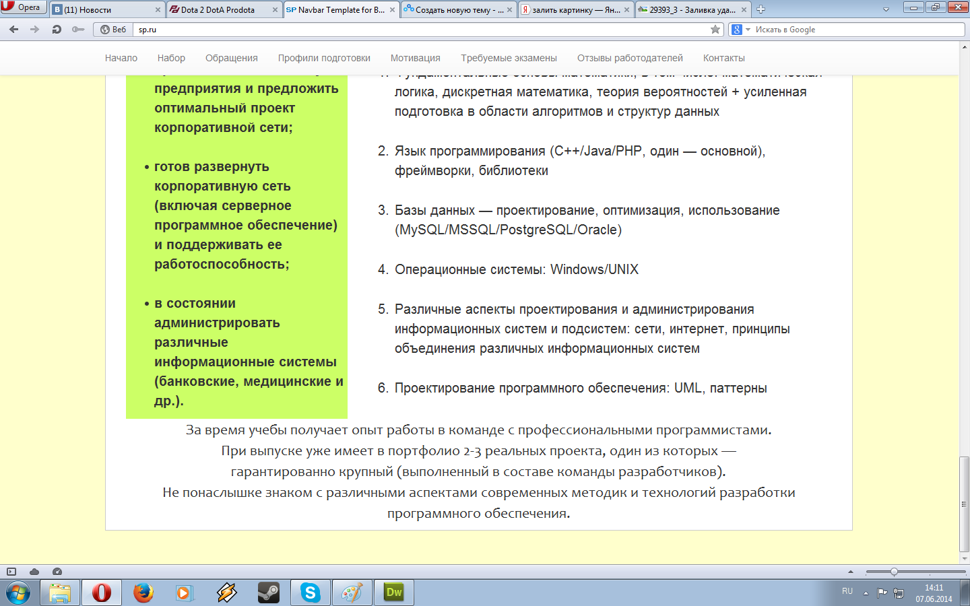
Task: Click the RU language indicator
Action: coord(847,591)
